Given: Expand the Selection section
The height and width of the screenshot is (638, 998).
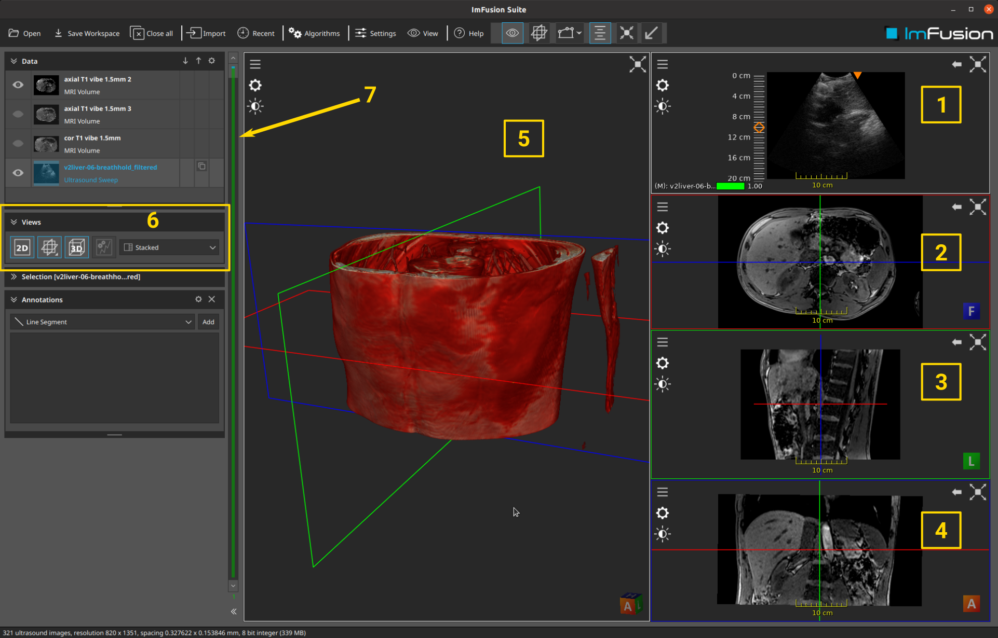Looking at the screenshot, I should coord(14,277).
